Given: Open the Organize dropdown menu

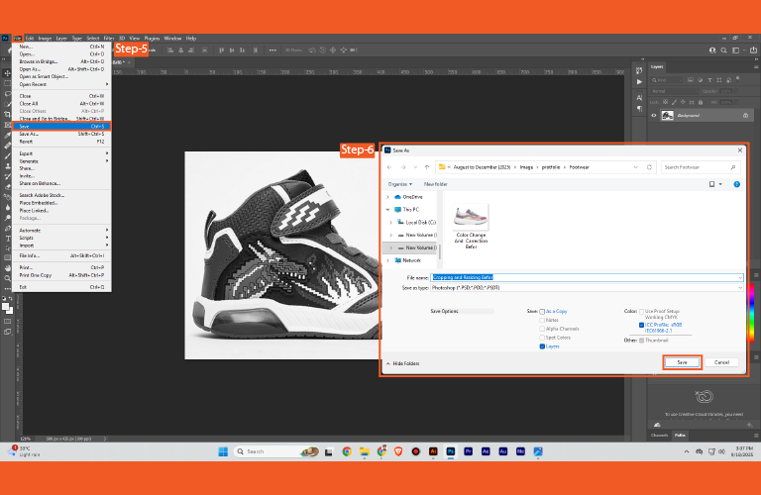Looking at the screenshot, I should tap(400, 184).
